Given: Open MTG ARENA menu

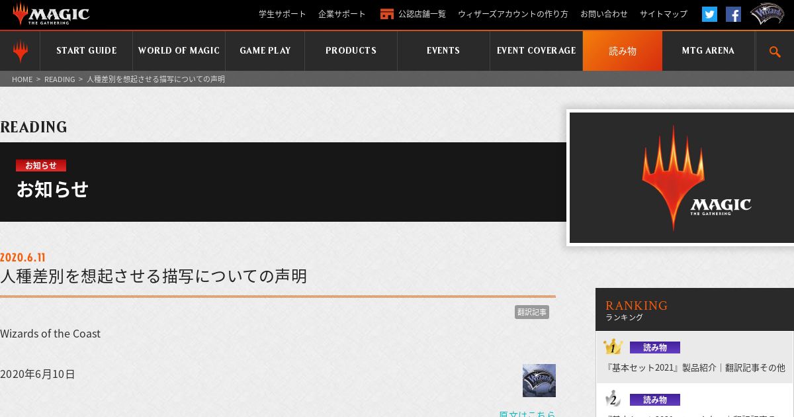Looking at the screenshot, I should (x=708, y=51).
